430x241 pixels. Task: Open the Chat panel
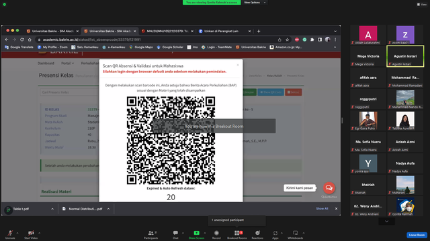[x=175, y=234]
